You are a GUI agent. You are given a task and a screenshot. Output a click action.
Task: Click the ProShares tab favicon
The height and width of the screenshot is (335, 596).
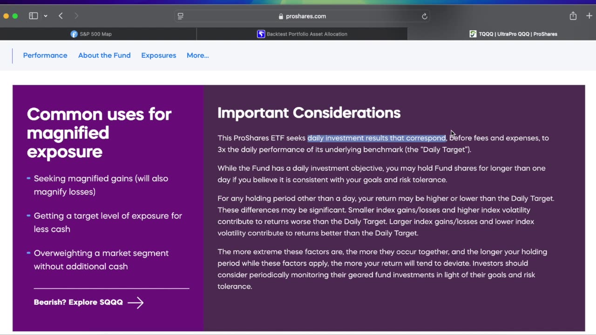click(473, 34)
